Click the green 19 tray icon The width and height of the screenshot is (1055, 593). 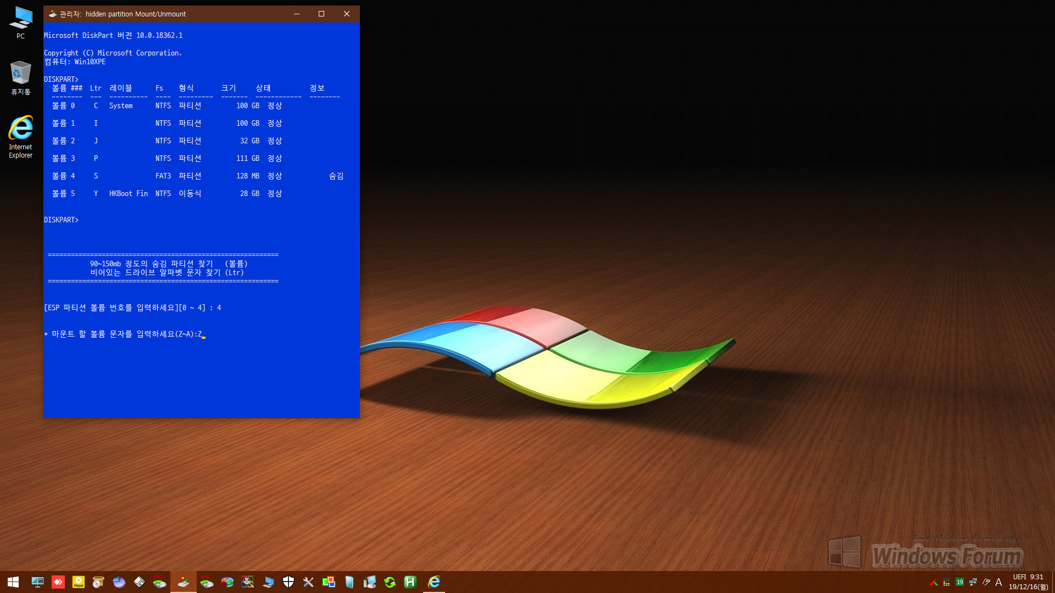click(x=959, y=582)
